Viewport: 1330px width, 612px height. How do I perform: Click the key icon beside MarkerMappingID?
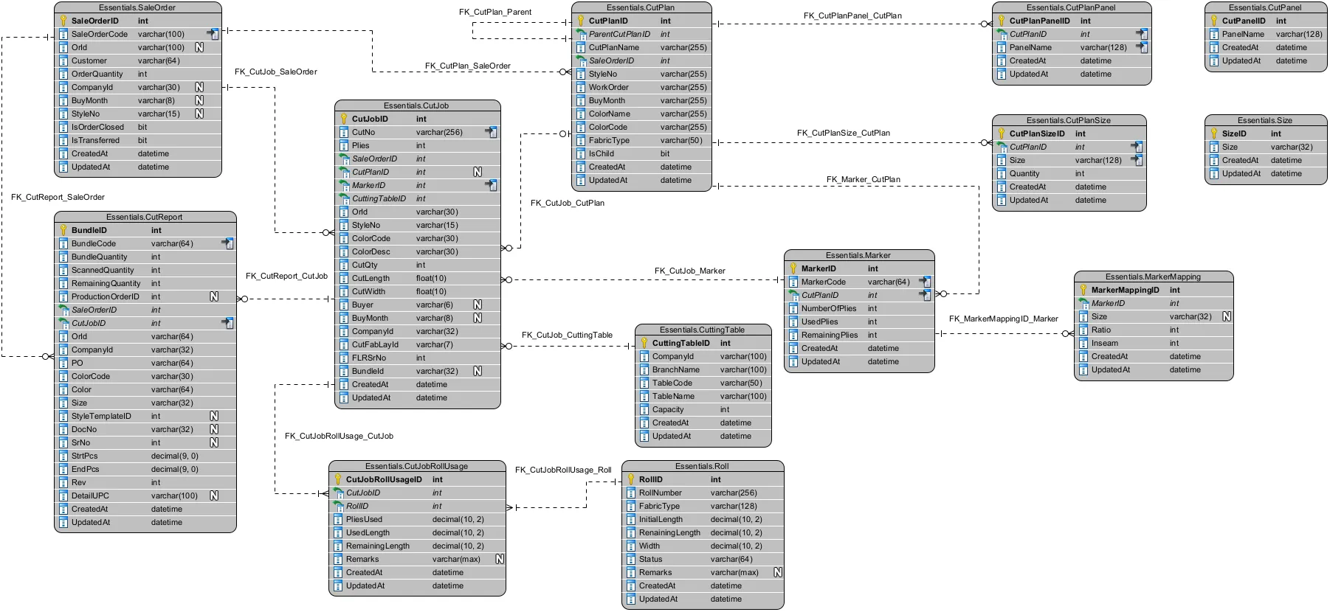coord(1083,290)
